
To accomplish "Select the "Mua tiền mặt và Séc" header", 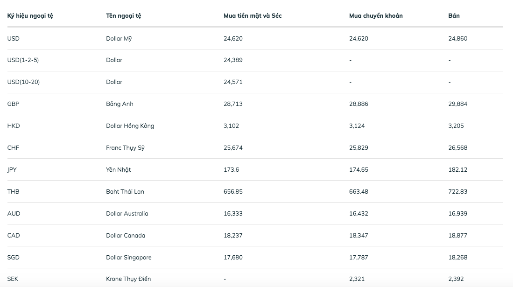I will 253,16.
